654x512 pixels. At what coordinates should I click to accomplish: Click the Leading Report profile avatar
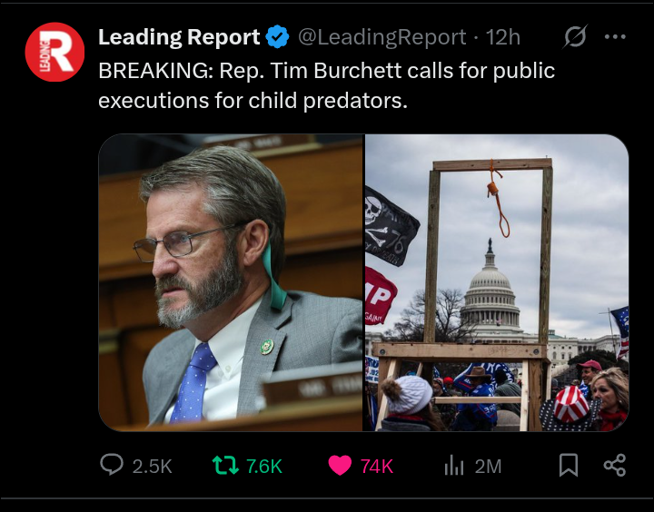click(54, 52)
